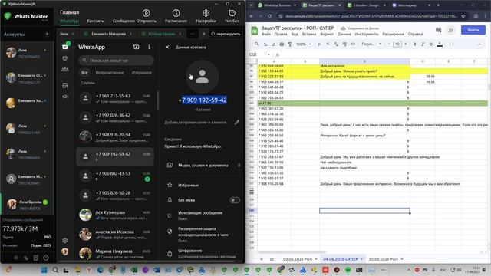Switch to the Контакты tab in Whats Master

95,21
